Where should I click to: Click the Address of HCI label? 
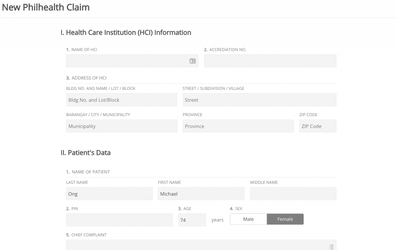pyautogui.click(x=89, y=78)
